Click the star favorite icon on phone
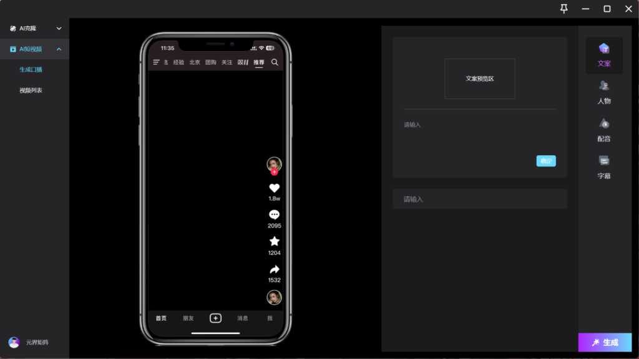The image size is (639, 359). pos(274,242)
